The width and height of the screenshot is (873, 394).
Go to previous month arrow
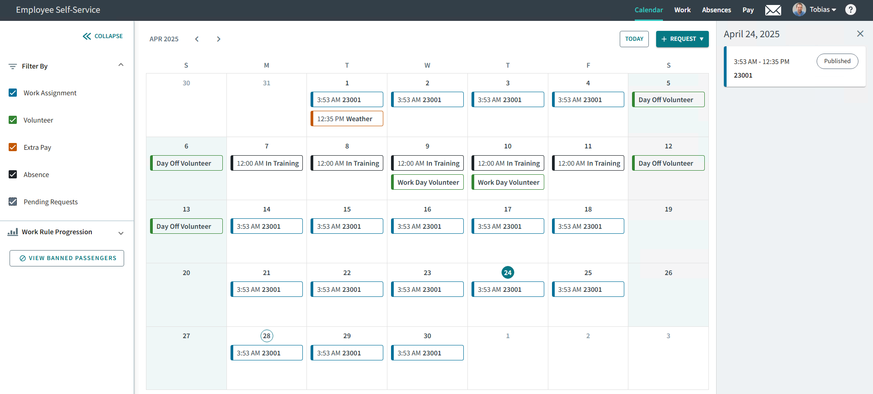(197, 39)
